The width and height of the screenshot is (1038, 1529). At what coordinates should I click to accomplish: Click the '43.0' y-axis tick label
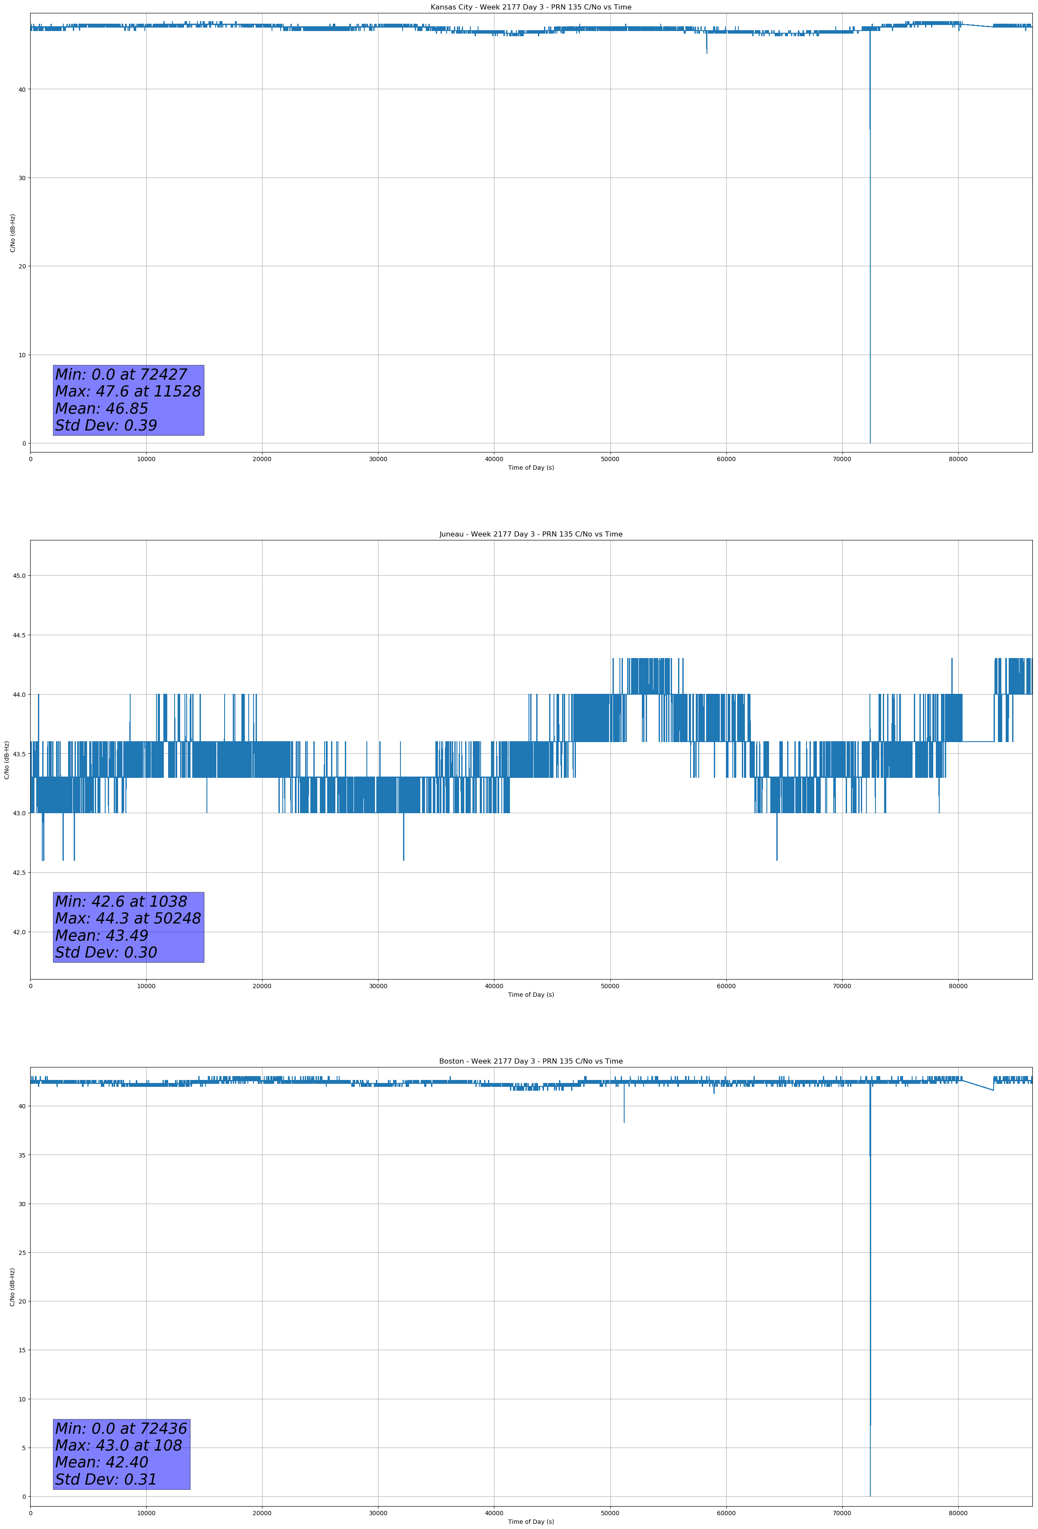click(19, 813)
